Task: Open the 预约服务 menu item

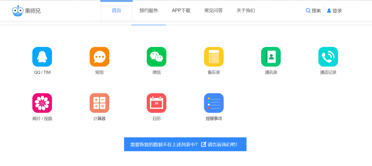Action: point(149,11)
